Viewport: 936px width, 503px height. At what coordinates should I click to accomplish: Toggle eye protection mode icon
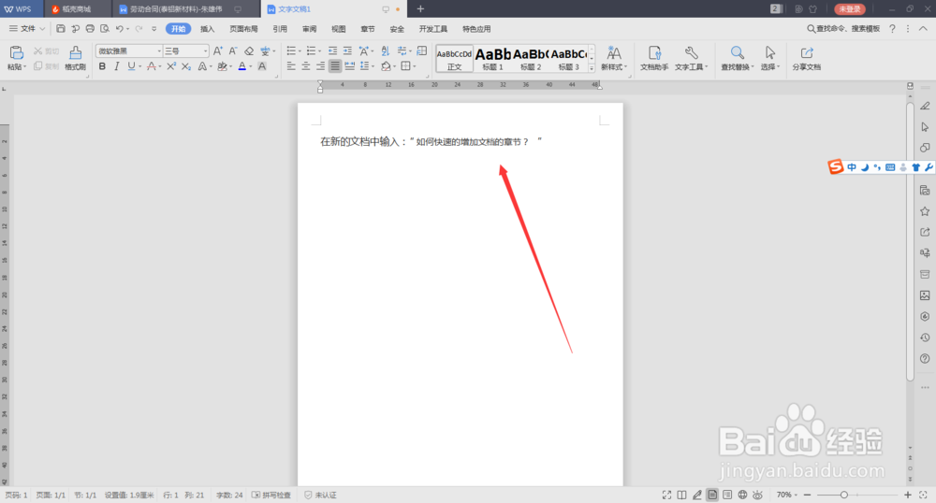pyautogui.click(x=757, y=495)
